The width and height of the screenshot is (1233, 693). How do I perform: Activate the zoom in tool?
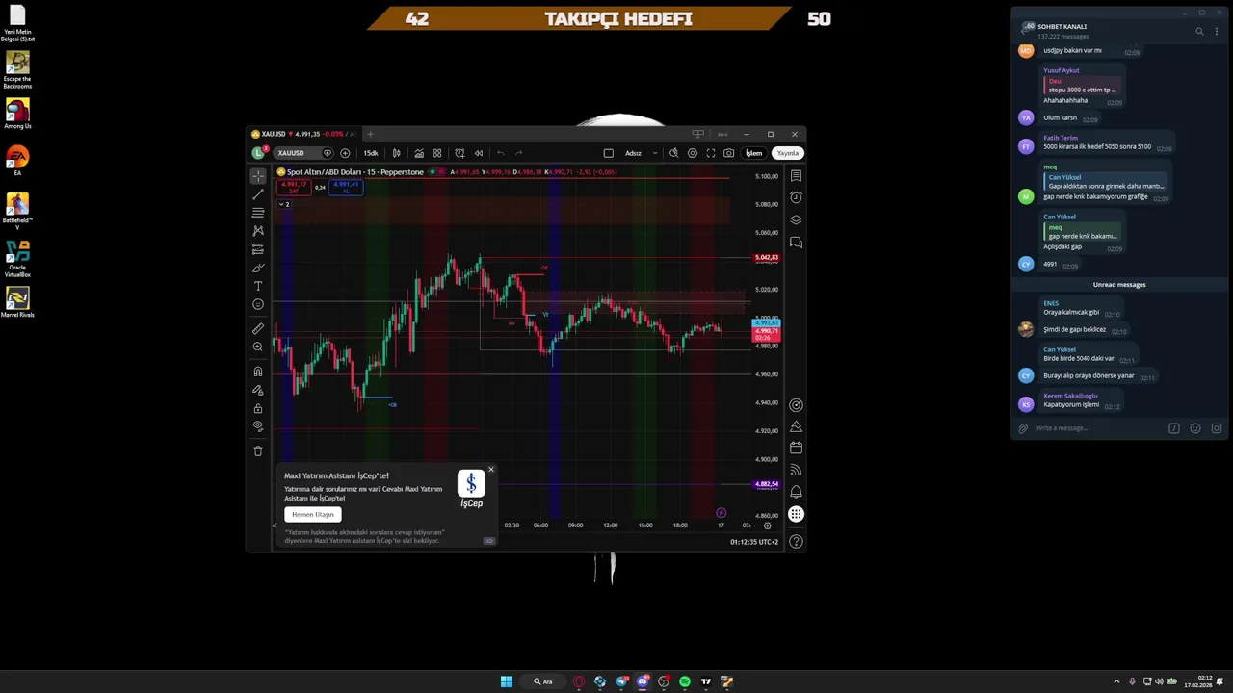point(258,347)
